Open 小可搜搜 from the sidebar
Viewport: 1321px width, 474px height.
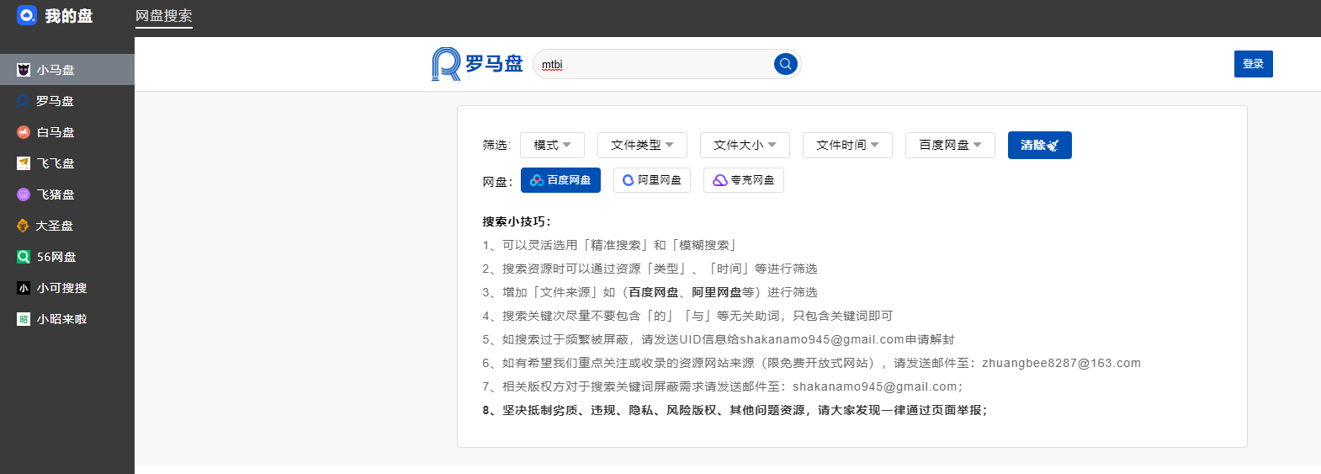tap(67, 288)
